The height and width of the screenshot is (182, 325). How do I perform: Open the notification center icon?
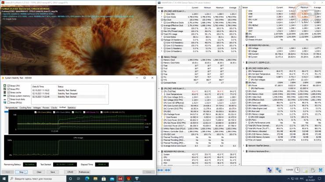click(x=320, y=178)
